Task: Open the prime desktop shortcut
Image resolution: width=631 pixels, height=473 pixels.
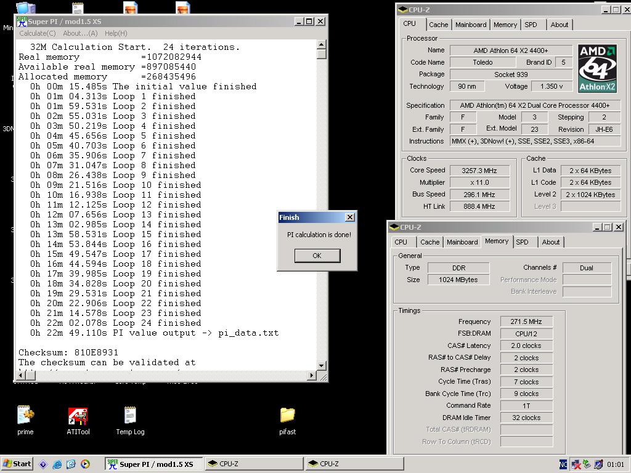Action: click(x=25, y=420)
